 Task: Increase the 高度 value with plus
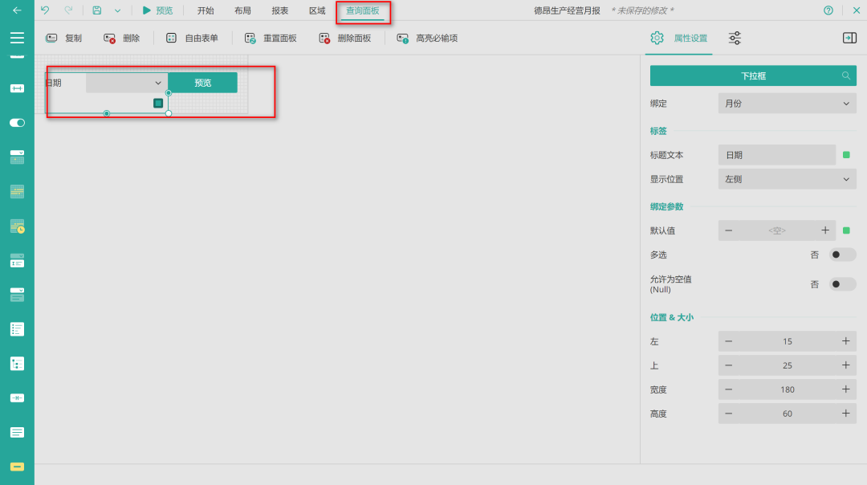coord(846,414)
